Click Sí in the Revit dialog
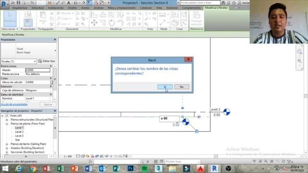 tap(165, 86)
